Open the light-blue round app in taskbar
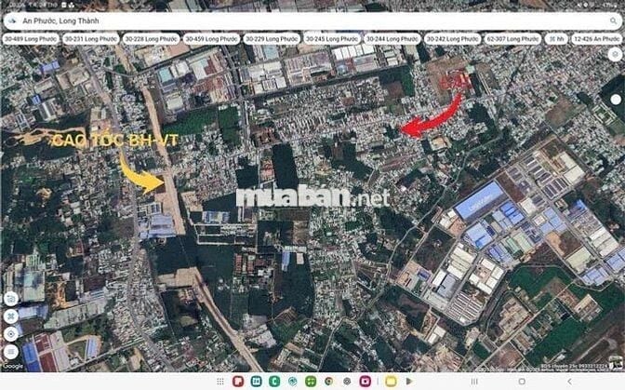This screenshot has width=625, height=390. (x=293, y=382)
